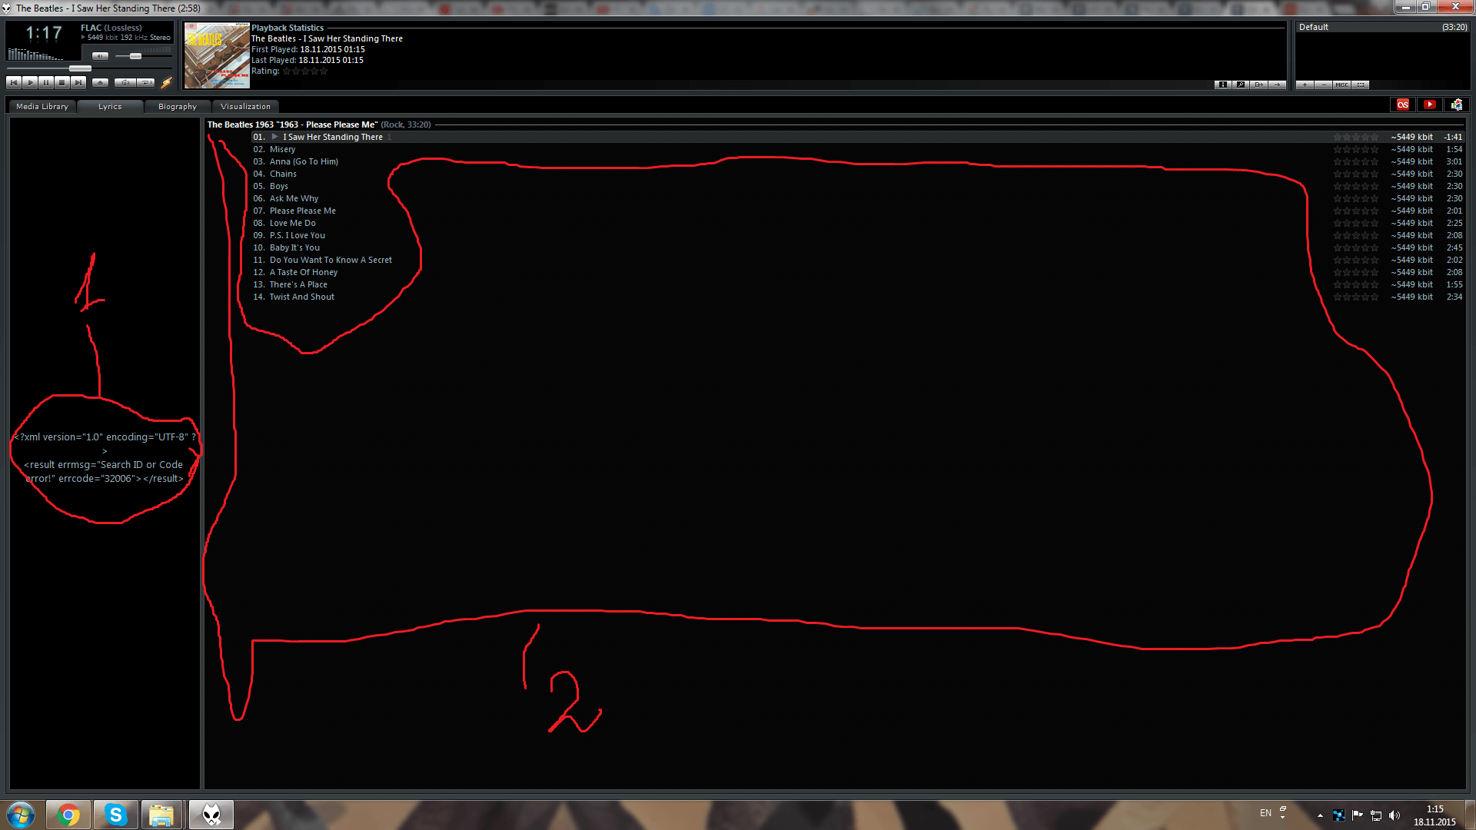
Task: Click the info 'i' button
Action: tap(1222, 85)
